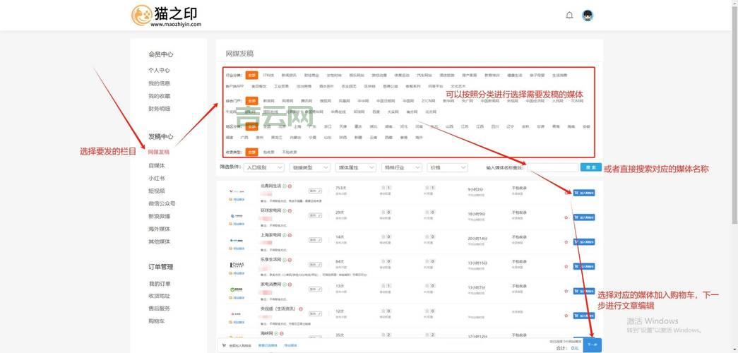
Task: Click the cart button for 家电消费网
Action: (583, 291)
